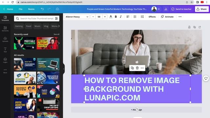Open the insights chart icon
The height and width of the screenshot is (118, 210).
point(166,9)
